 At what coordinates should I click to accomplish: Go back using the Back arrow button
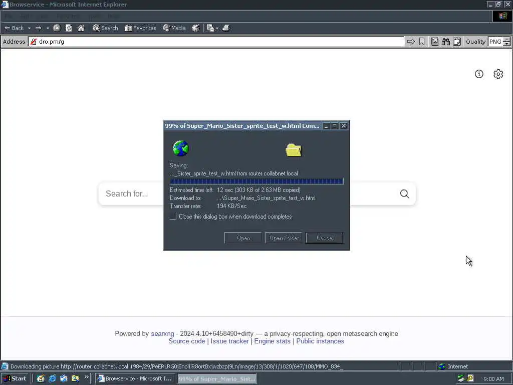[14, 28]
